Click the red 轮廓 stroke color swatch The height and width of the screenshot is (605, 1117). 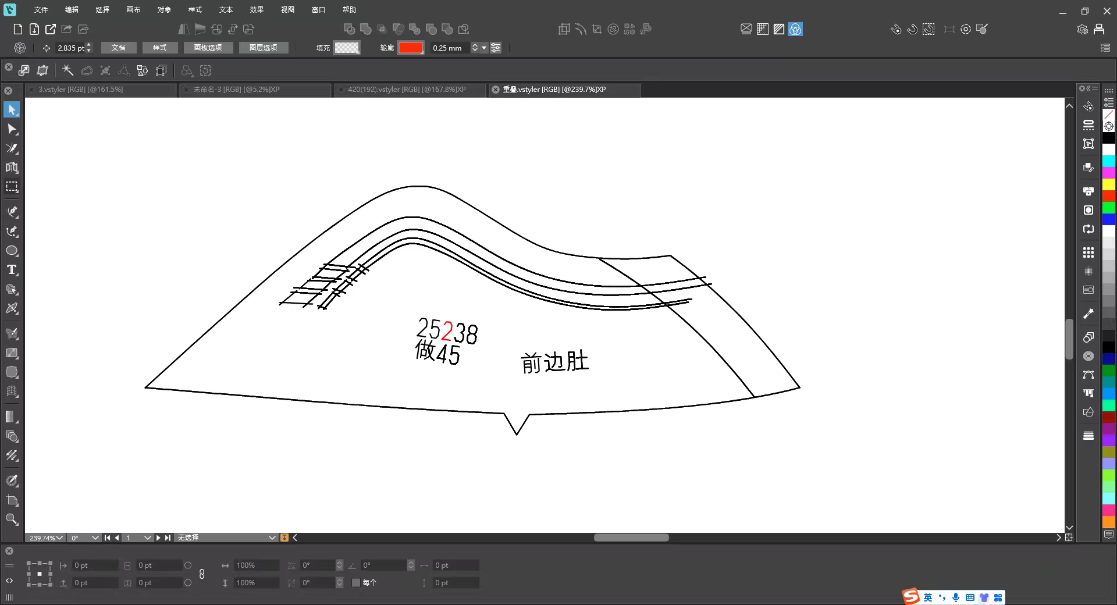pyautogui.click(x=411, y=48)
